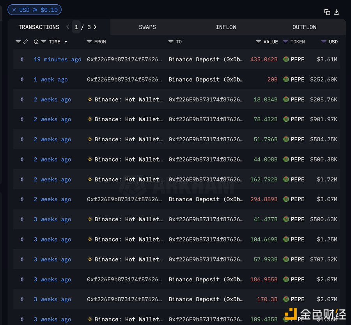Open the TO column filter

point(171,42)
